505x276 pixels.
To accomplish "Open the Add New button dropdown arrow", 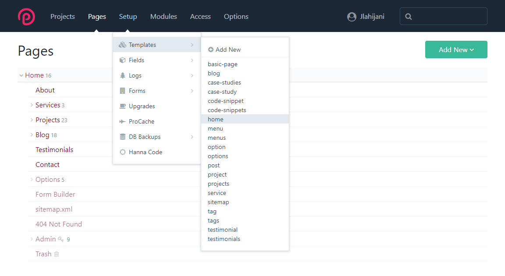I will pyautogui.click(x=471, y=50).
